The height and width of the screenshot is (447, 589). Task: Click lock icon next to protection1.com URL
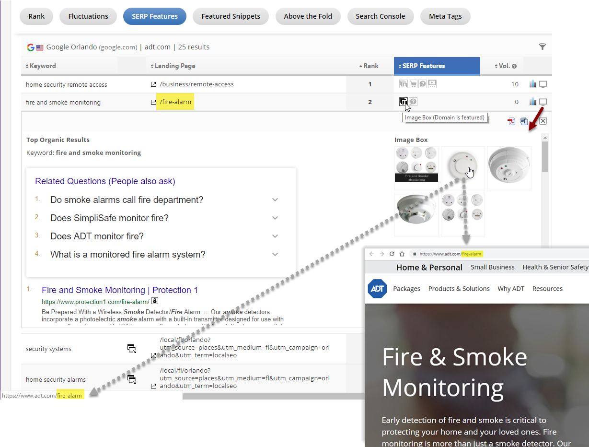point(155,302)
